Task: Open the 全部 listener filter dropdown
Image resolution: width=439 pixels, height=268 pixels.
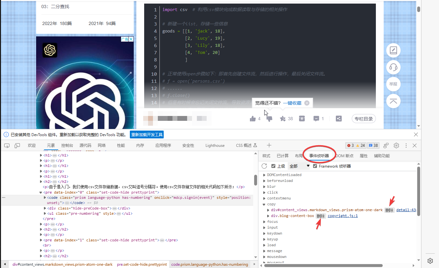Action: [299, 166]
